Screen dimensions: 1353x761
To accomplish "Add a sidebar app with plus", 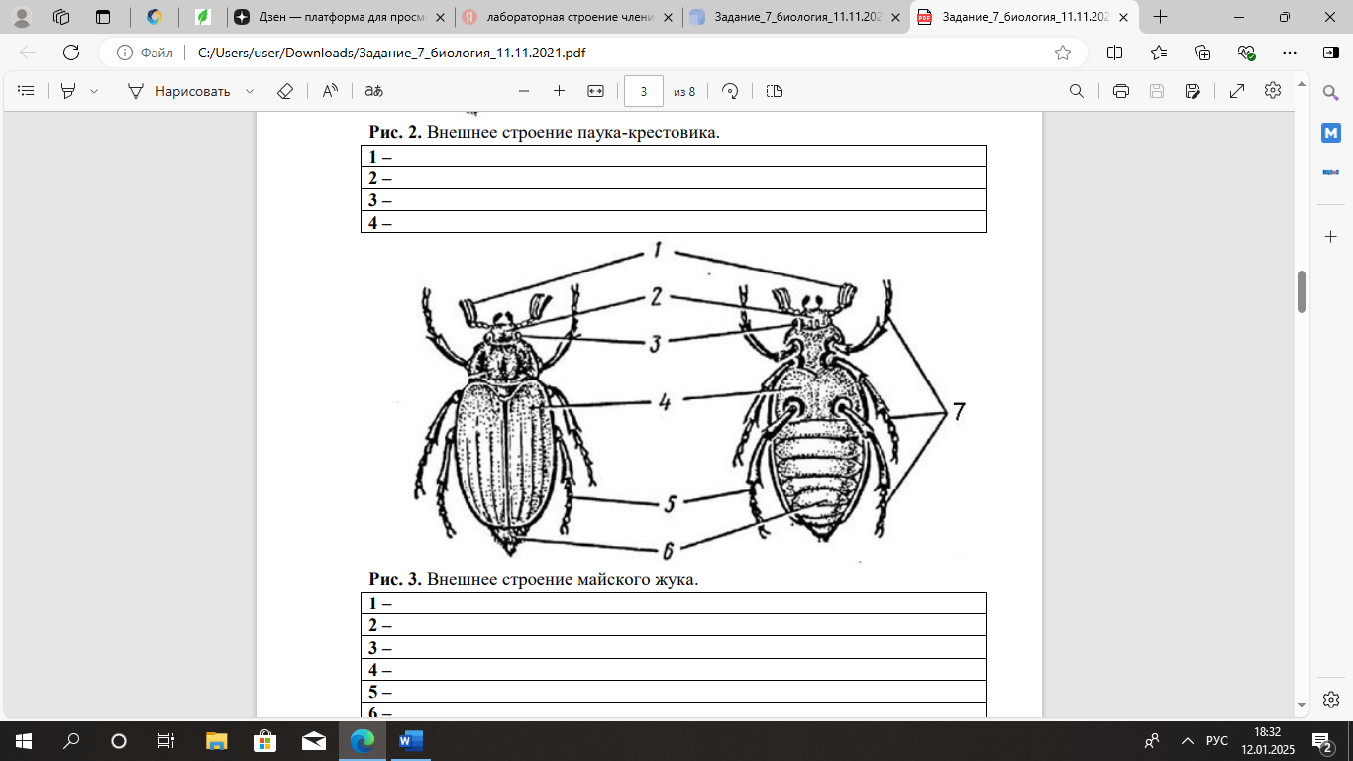I will pyautogui.click(x=1331, y=236).
